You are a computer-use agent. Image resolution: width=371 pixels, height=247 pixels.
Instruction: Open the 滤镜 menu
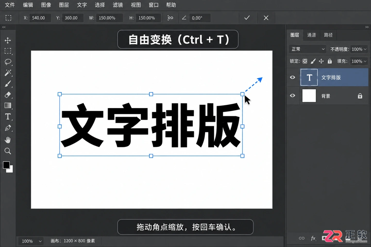click(118, 5)
